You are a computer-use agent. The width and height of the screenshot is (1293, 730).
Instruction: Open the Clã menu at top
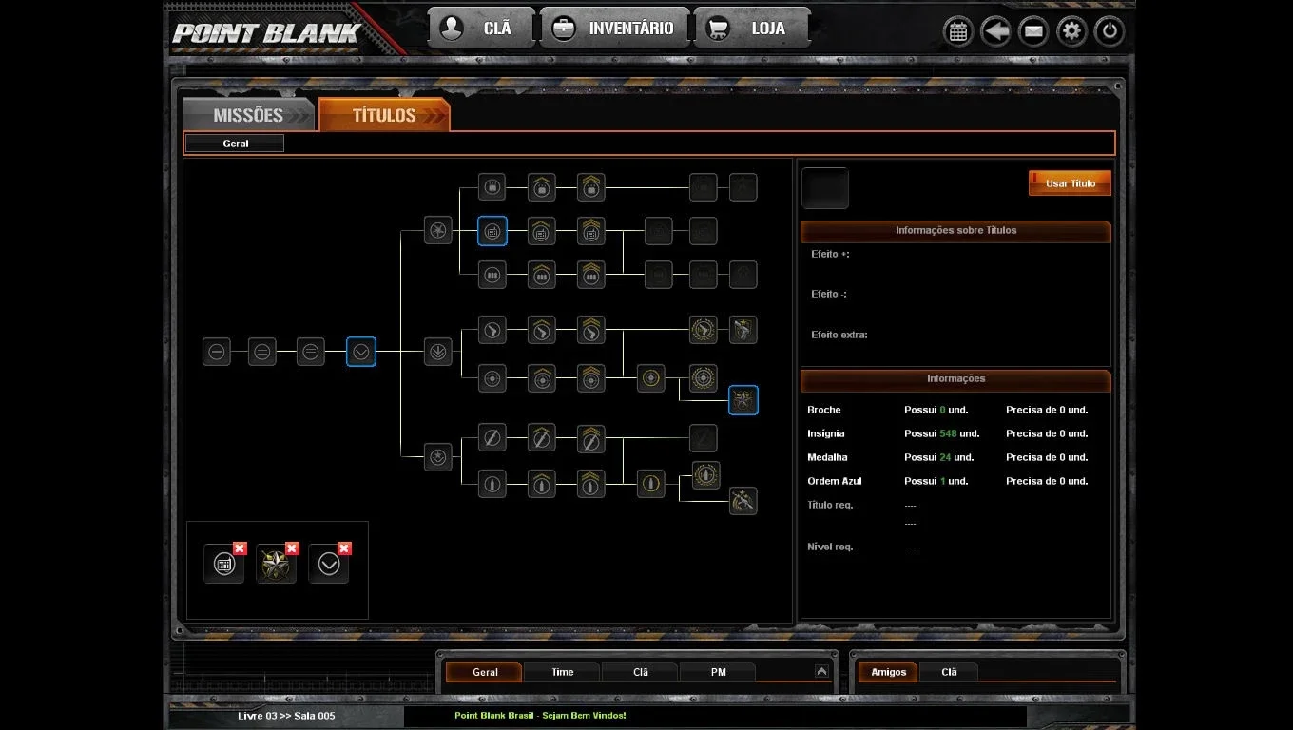[481, 28]
